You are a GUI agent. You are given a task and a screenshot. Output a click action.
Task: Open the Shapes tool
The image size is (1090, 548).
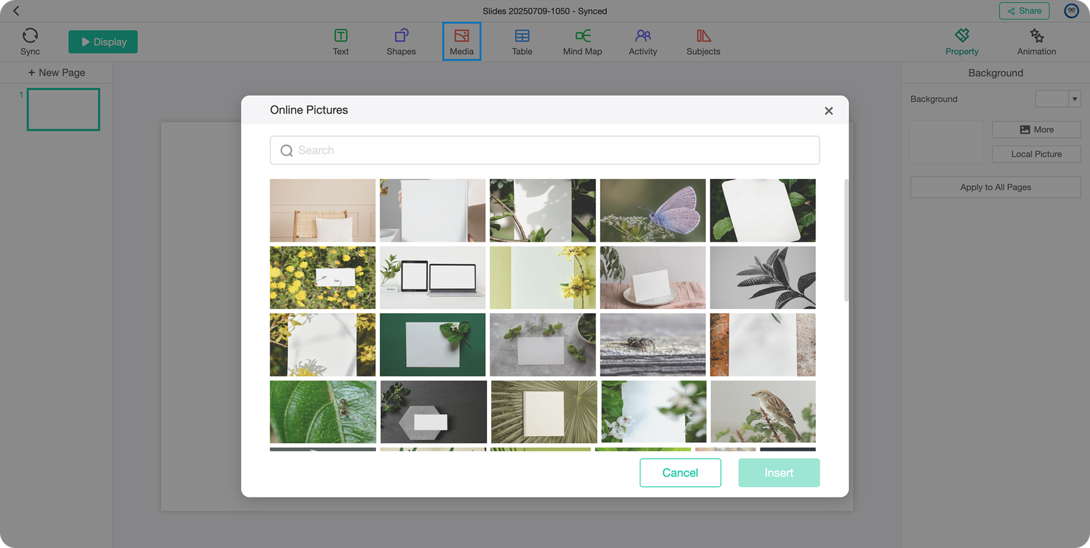coord(401,36)
